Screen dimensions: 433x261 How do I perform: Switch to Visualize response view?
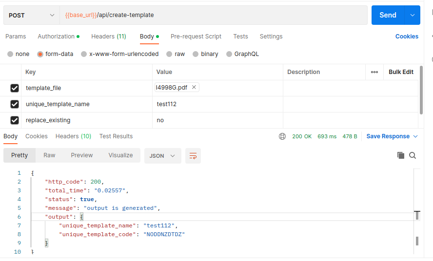(120, 155)
